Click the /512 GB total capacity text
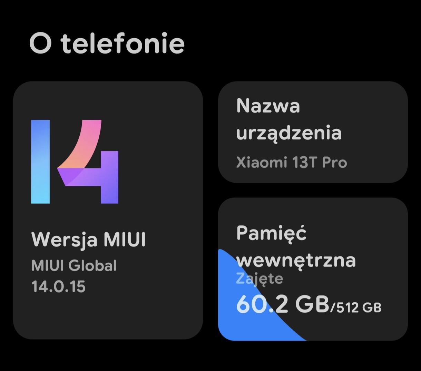 [356, 307]
